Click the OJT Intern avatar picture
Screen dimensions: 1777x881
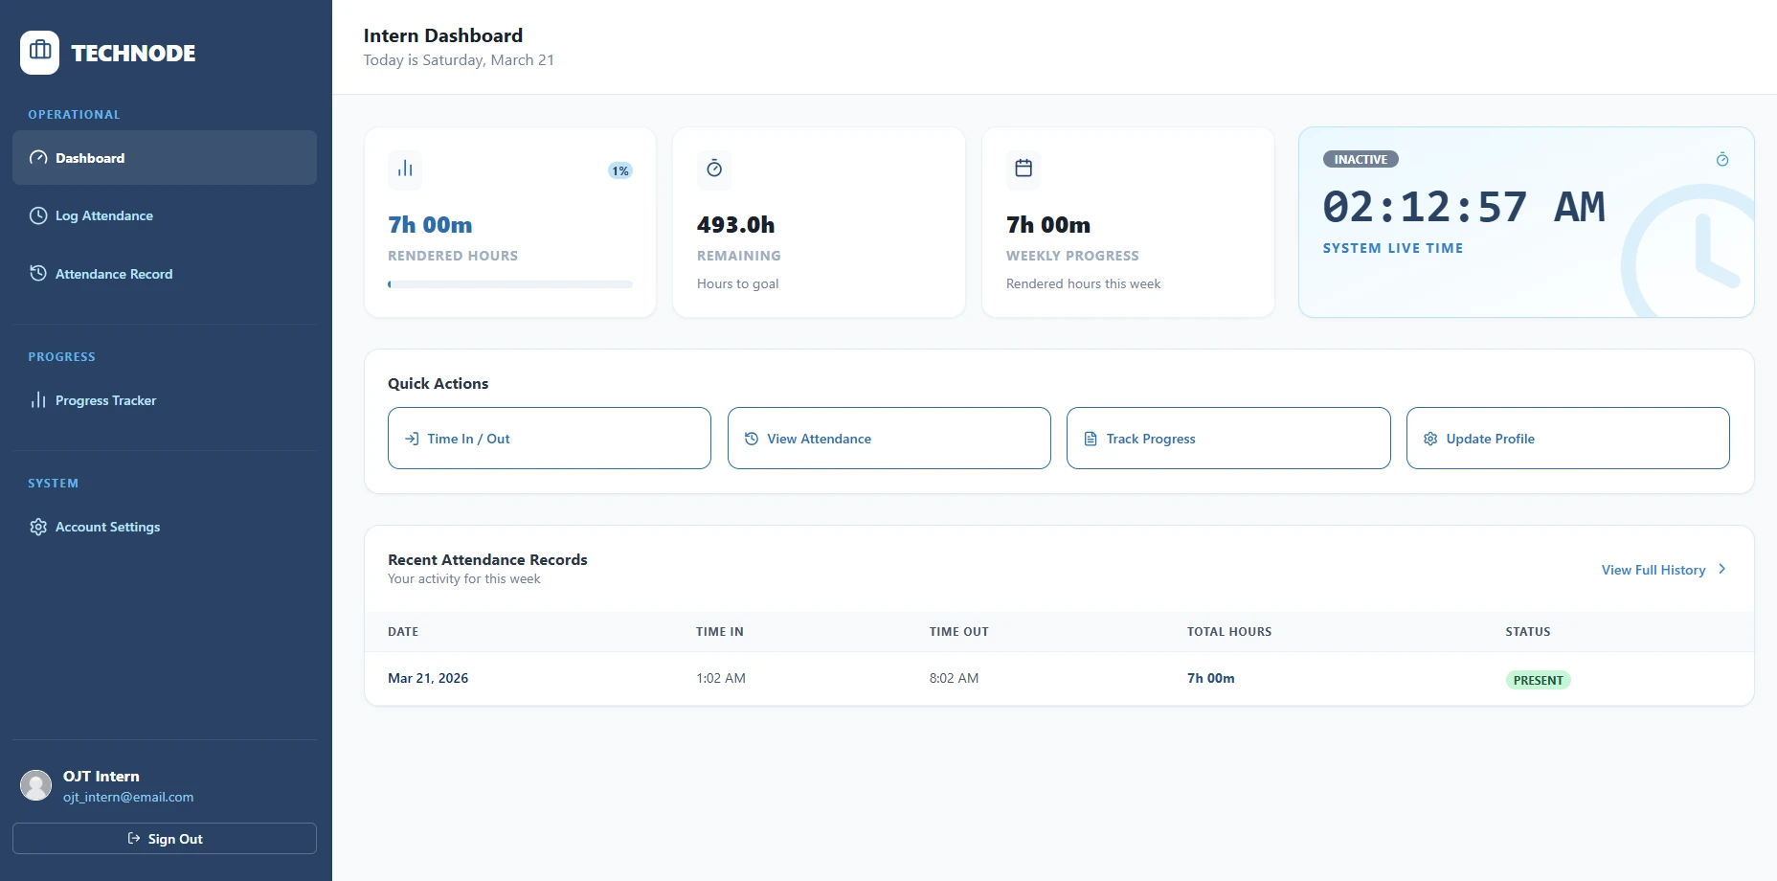(x=36, y=785)
